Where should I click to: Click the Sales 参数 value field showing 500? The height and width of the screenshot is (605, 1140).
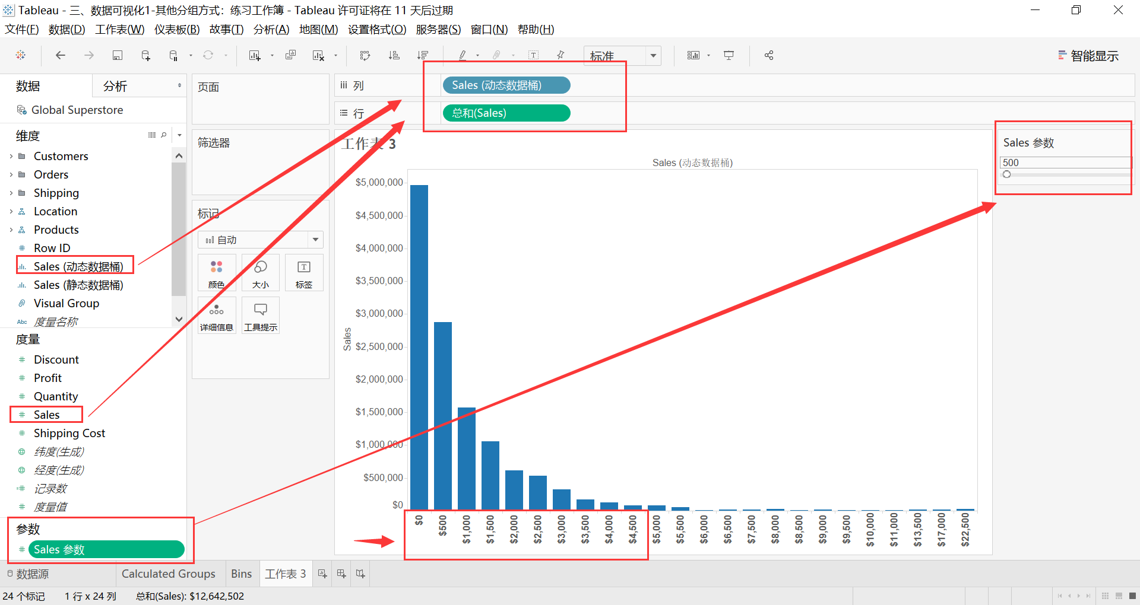(x=1065, y=163)
